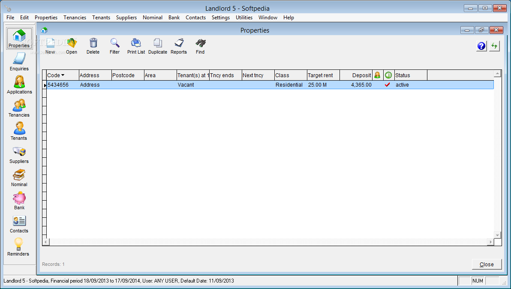The width and height of the screenshot is (511, 289).
Task: Open the Bank menu
Action: pos(174,18)
